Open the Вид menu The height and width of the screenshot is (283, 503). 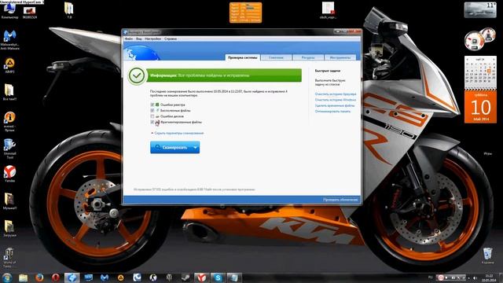click(x=138, y=39)
